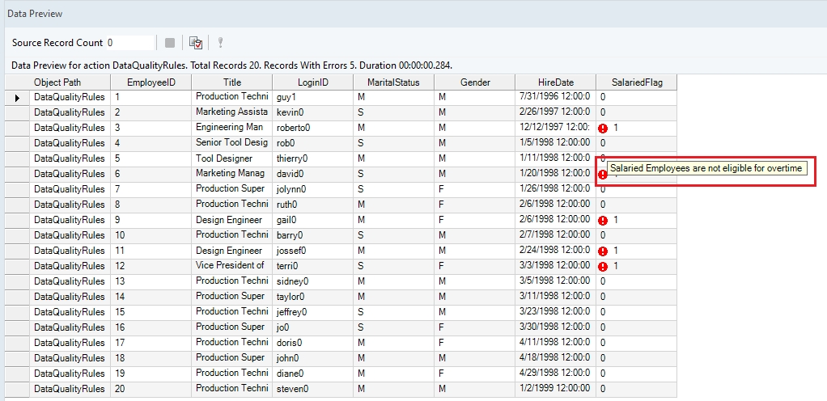
Task: Click the login cell 'thierry0'
Action: (312, 159)
